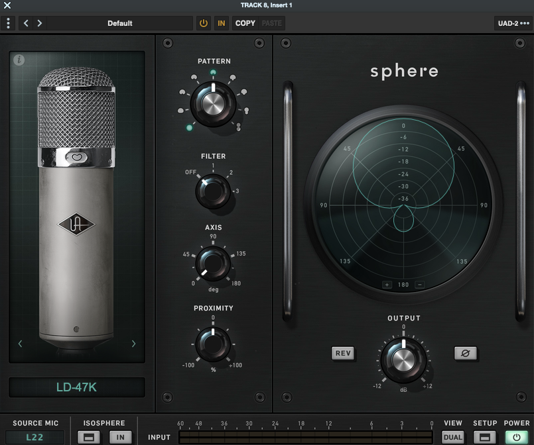Set filter to position 2 label
Viewport: 534px width, 445px height.
point(231,173)
